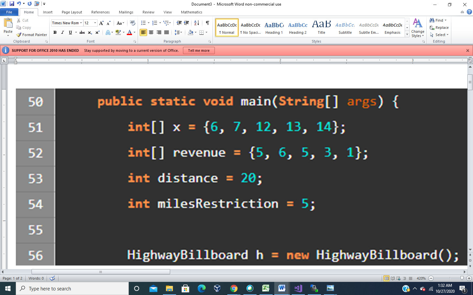Click the Tell me more button

coord(199,50)
